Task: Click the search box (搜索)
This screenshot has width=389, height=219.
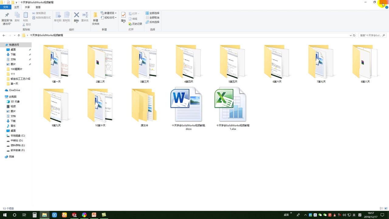Action: tap(372, 35)
